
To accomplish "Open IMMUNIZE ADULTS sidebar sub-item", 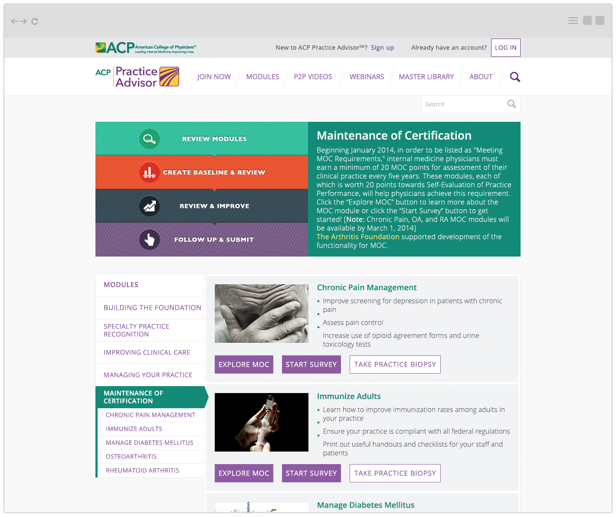I will point(151,429).
